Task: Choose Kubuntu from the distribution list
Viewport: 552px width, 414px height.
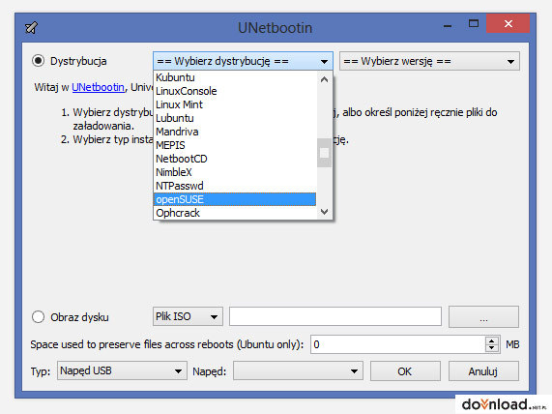Action: tap(235, 77)
